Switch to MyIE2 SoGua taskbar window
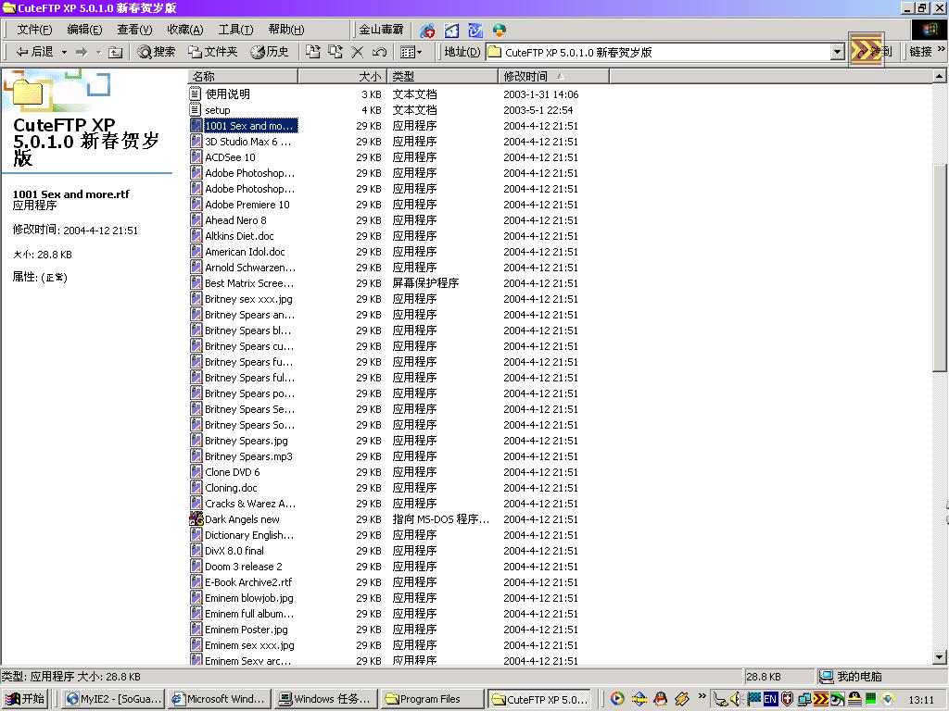 pyautogui.click(x=113, y=699)
